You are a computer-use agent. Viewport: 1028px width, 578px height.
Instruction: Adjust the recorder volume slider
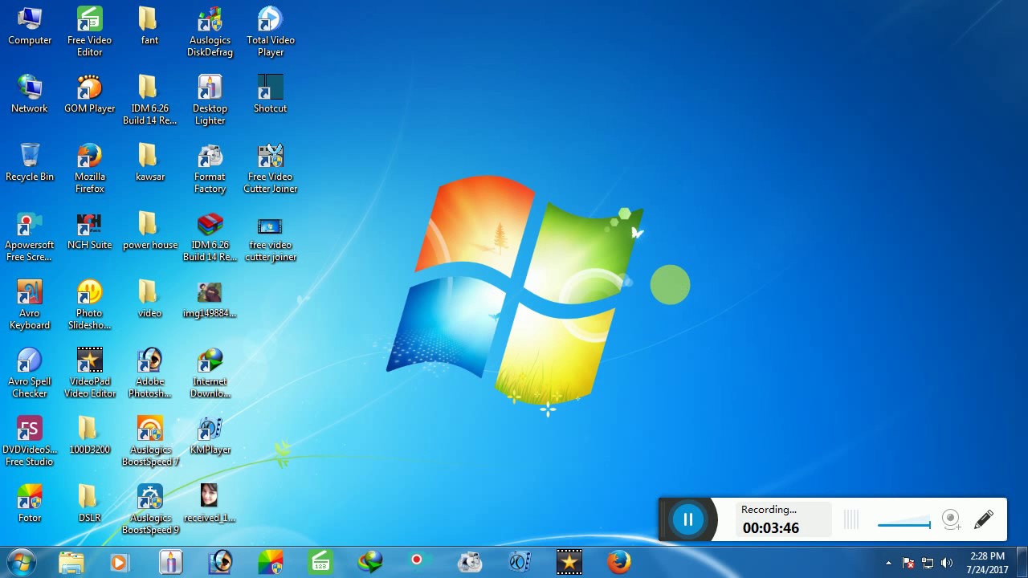(904, 525)
